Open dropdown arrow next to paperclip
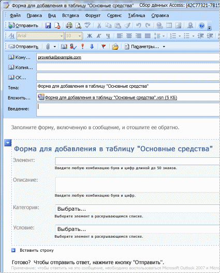Viewport: 220px width, 273px height. coord(55,47)
